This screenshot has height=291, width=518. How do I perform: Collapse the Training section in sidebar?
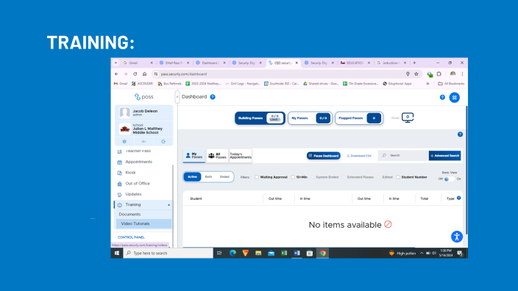pos(168,205)
